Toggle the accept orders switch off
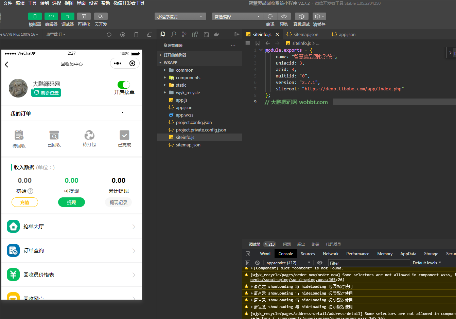Screen dimensions: 456x319 tap(124, 85)
